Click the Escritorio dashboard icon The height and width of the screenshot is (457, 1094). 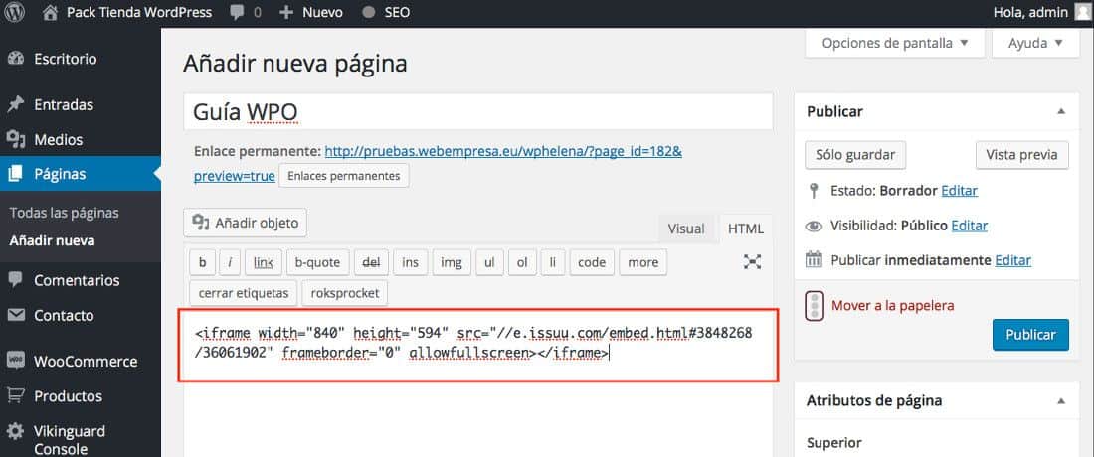15,60
